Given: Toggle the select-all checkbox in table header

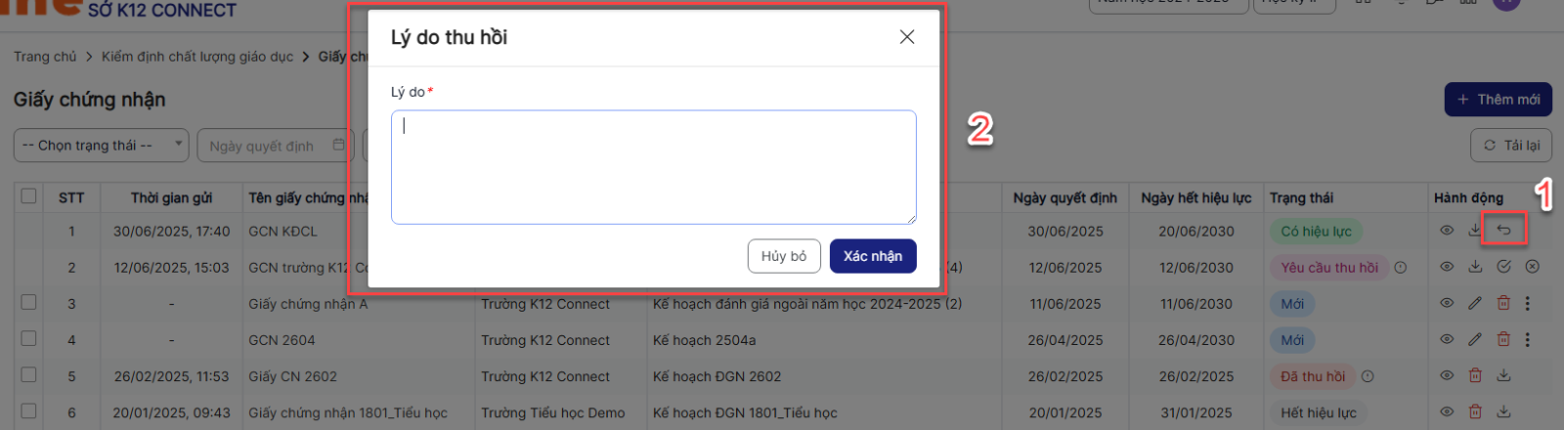Looking at the screenshot, I should 29,196.
